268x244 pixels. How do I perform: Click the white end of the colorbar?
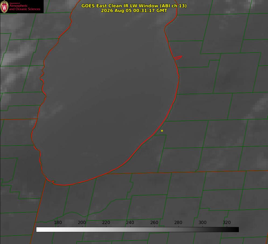pyautogui.click(x=39, y=230)
